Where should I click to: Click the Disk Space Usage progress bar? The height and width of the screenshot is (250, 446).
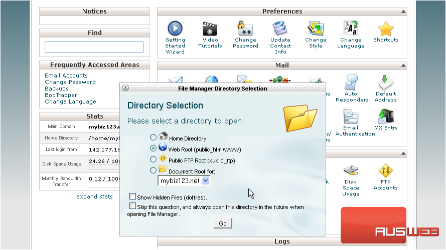[104, 167]
